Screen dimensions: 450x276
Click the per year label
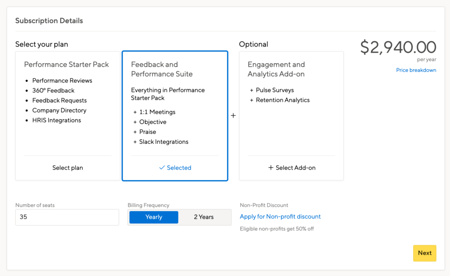(426, 60)
